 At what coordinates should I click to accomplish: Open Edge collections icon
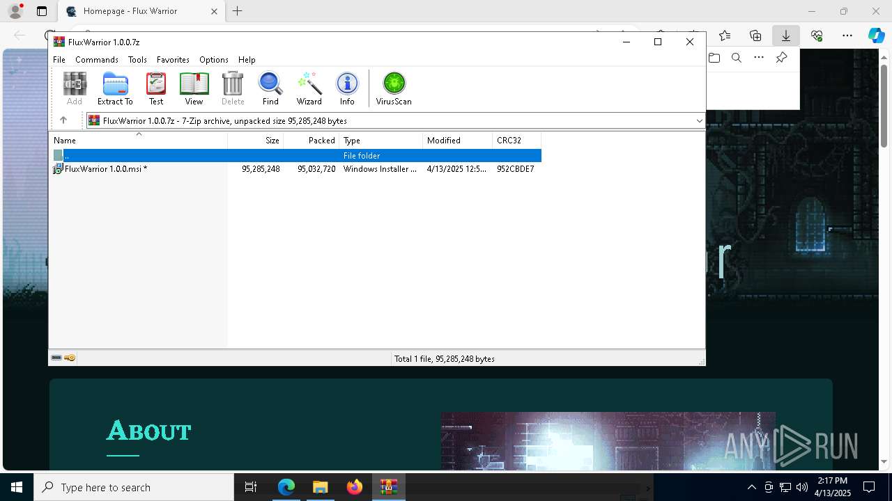[x=755, y=35]
